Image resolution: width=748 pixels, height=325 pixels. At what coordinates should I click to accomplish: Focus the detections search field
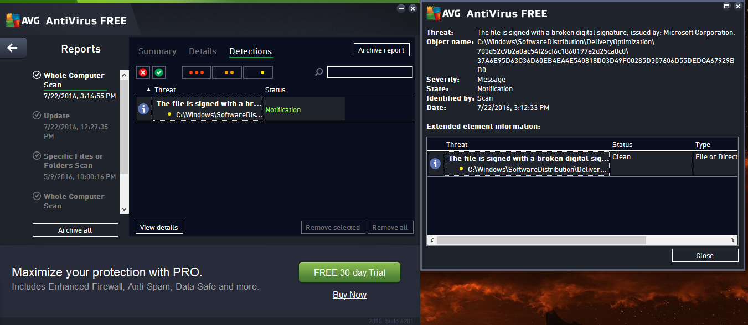[370, 72]
